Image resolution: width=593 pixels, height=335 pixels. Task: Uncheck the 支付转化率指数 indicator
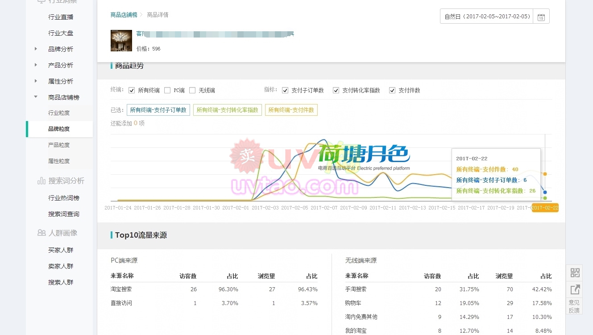point(336,90)
